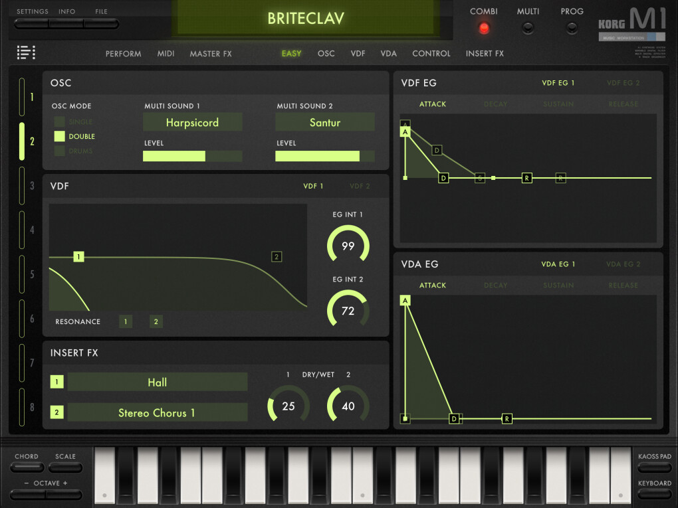Click Dry/Wet 2 knob showing 40
Screen dimensions: 678x508
click(348, 406)
